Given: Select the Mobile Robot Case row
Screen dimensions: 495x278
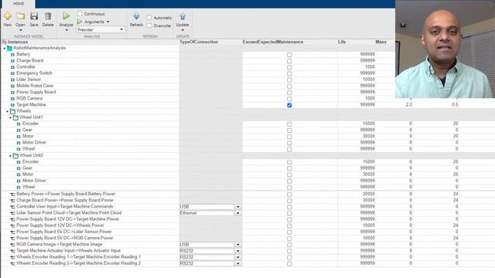Looking at the screenshot, I should [x=35, y=86].
